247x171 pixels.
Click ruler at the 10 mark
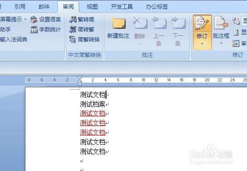coord(143,80)
